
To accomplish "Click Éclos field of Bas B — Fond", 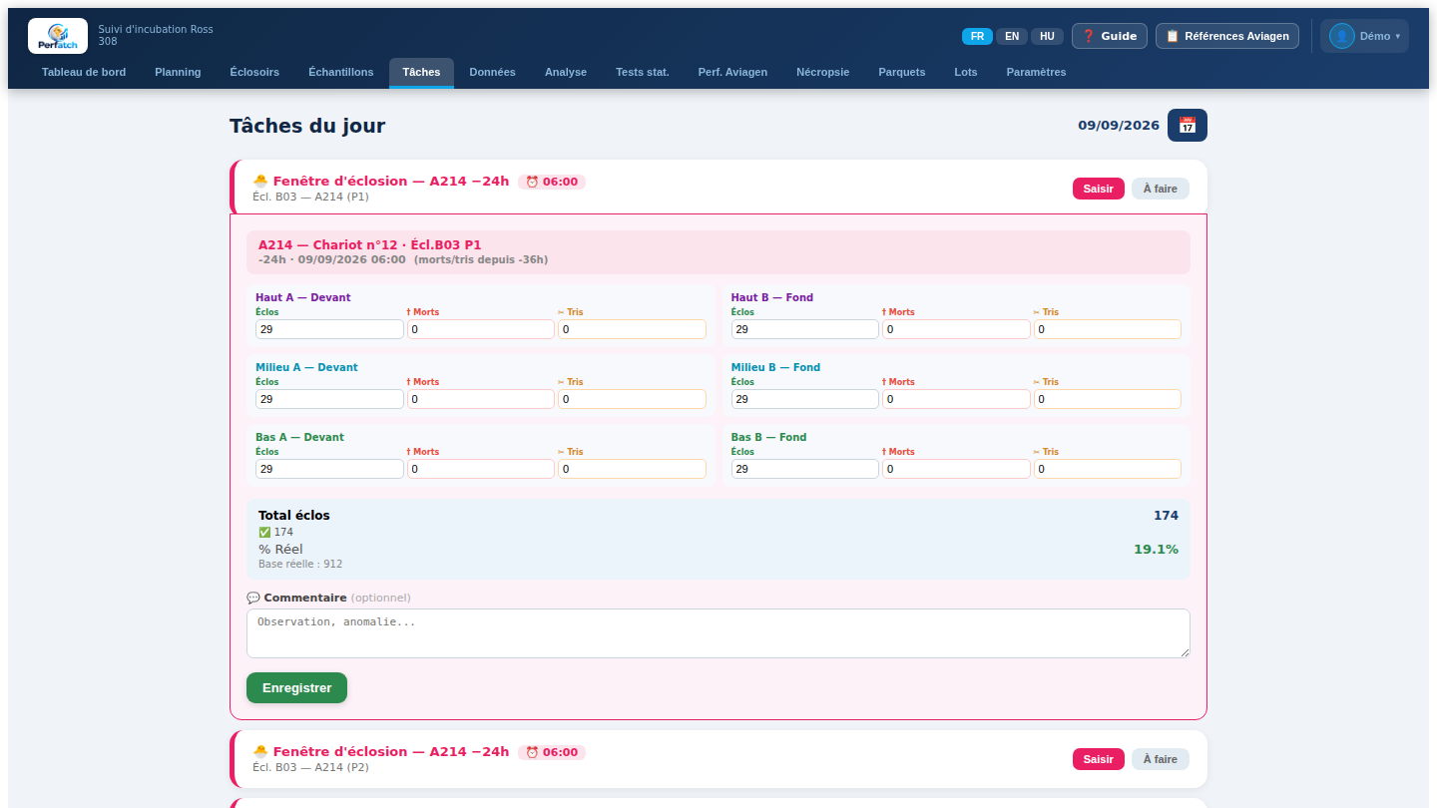I will coord(805,469).
